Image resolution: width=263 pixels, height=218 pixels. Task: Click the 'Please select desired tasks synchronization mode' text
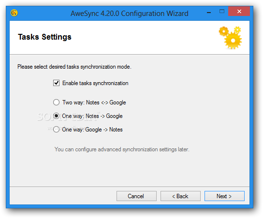pos(74,67)
